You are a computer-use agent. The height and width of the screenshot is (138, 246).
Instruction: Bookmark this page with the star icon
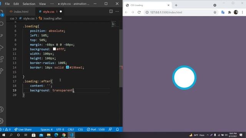(x=215, y=12)
